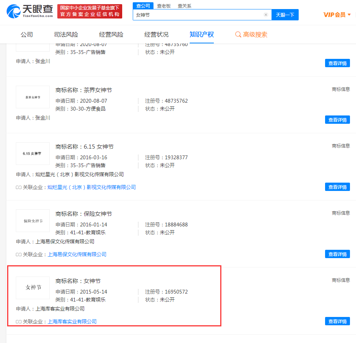This screenshot has width=356, height=343.
Task: Open the 高级搜索 magnifier icon
Action: click(238, 34)
